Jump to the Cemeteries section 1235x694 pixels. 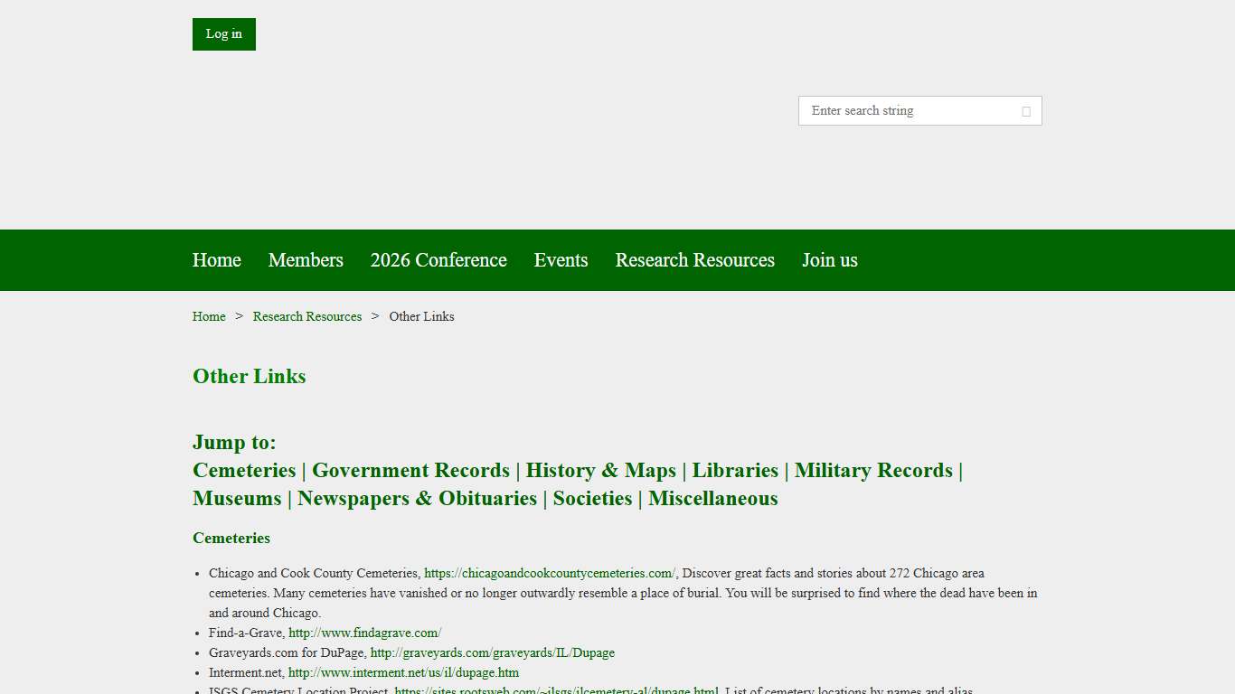tap(244, 471)
